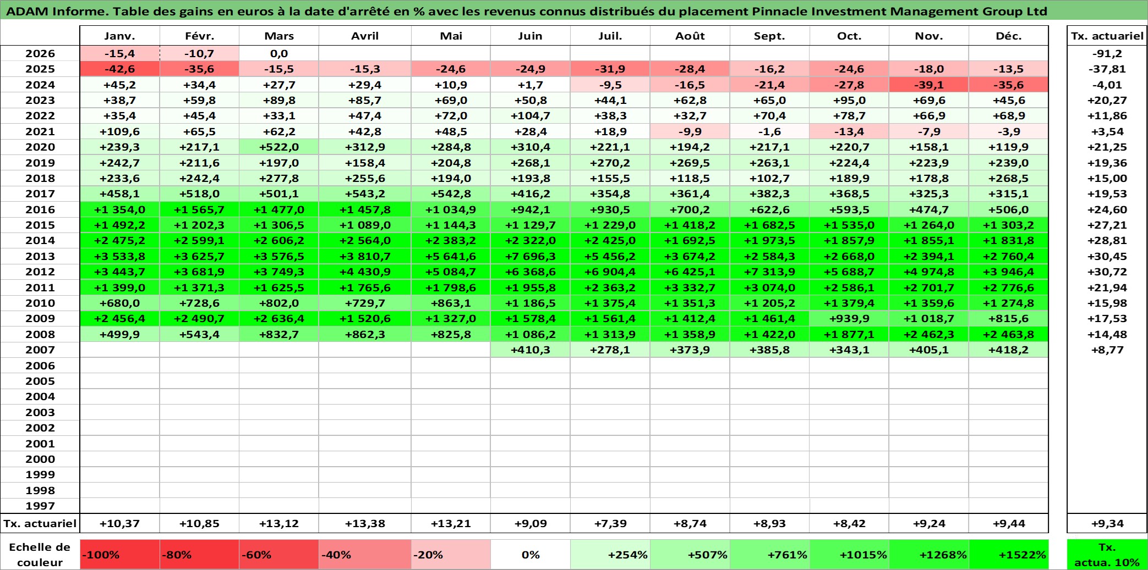This screenshot has height=570, width=1148.
Task: Click the 0% white color scale swatch
Action: click(x=530, y=555)
